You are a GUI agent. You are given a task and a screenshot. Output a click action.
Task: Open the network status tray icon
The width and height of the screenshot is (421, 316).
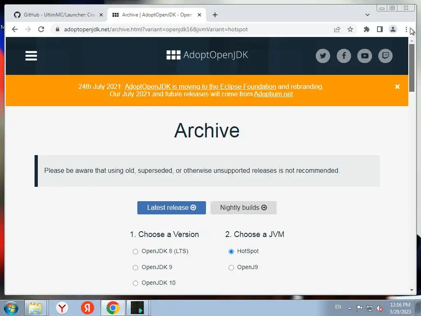[x=370, y=308]
